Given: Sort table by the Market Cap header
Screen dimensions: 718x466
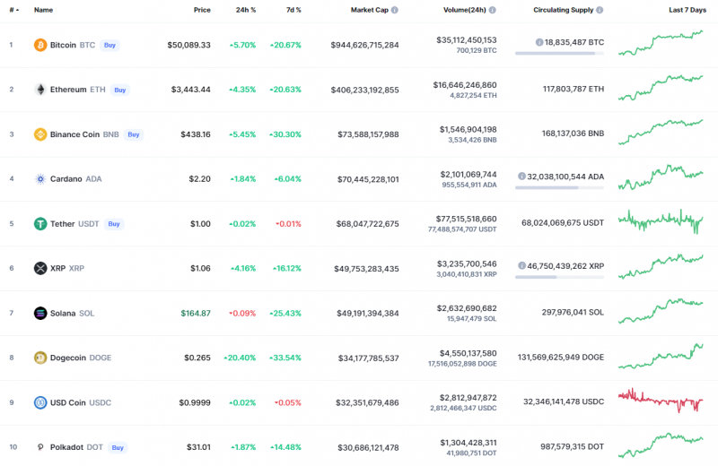Looking at the screenshot, I should (x=370, y=10).
